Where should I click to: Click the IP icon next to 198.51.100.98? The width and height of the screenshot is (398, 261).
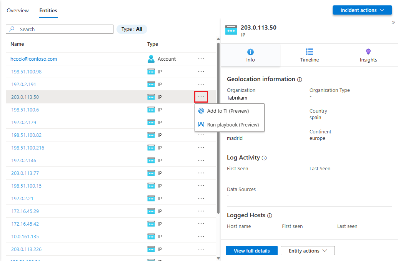(x=151, y=71)
